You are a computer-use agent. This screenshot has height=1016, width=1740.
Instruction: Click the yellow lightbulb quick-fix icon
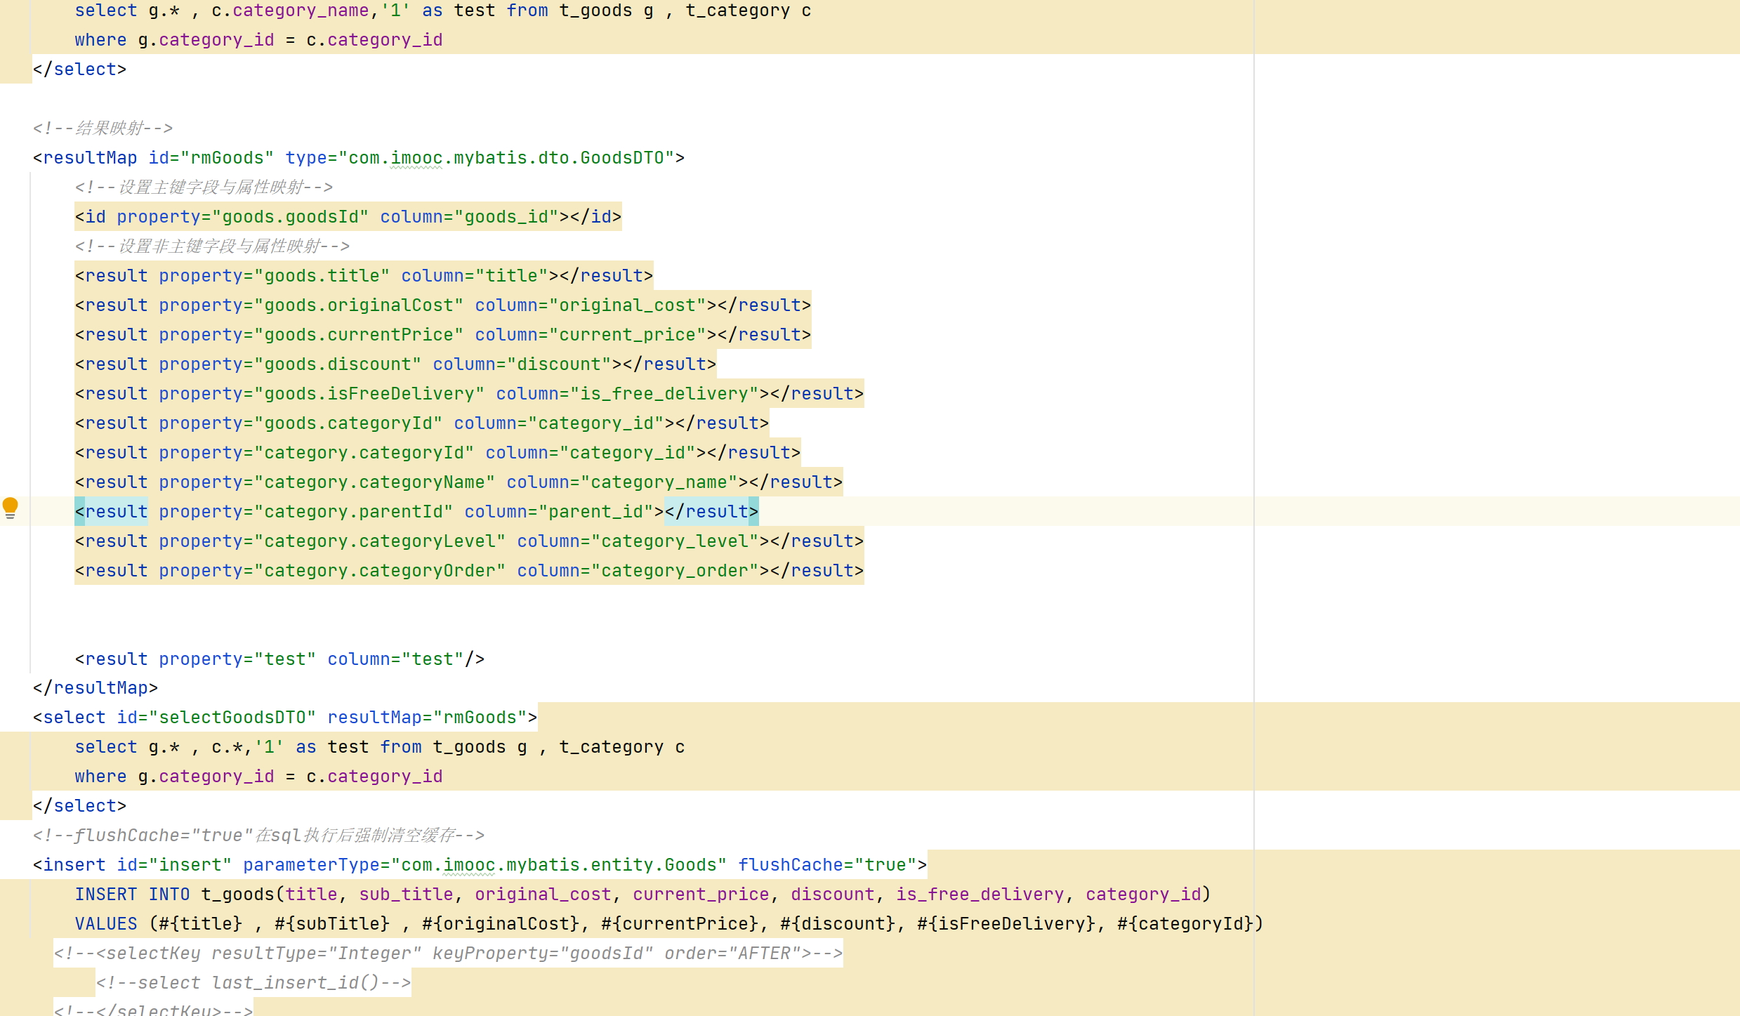(10, 506)
